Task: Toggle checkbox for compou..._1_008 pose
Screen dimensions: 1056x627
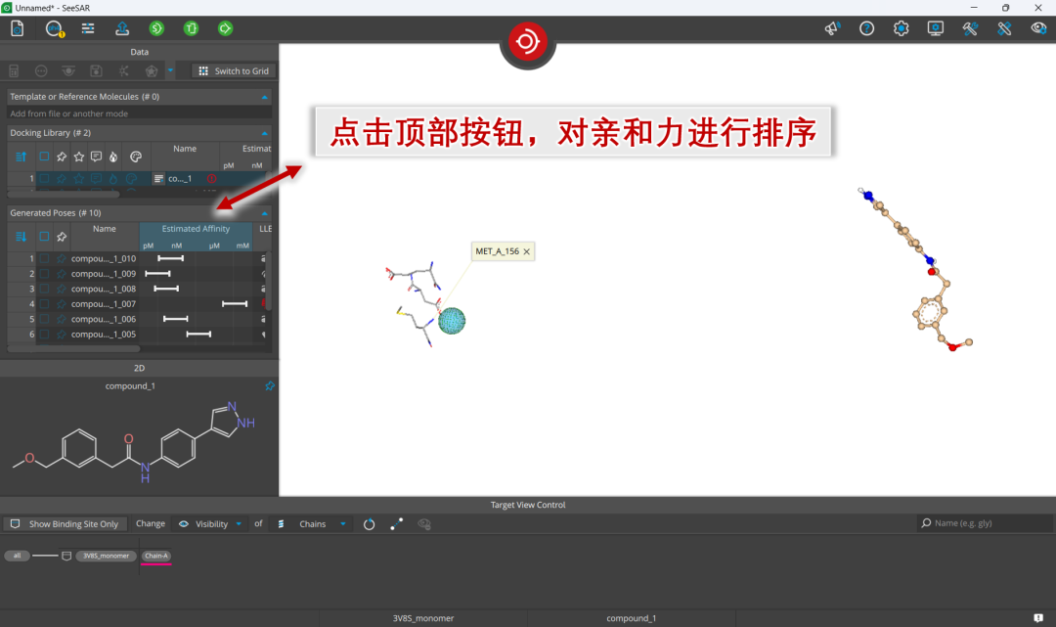Action: tap(44, 289)
